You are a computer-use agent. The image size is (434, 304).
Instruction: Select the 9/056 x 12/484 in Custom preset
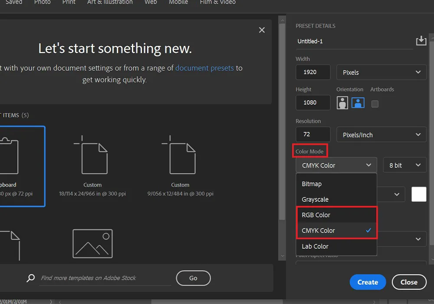tap(180, 166)
